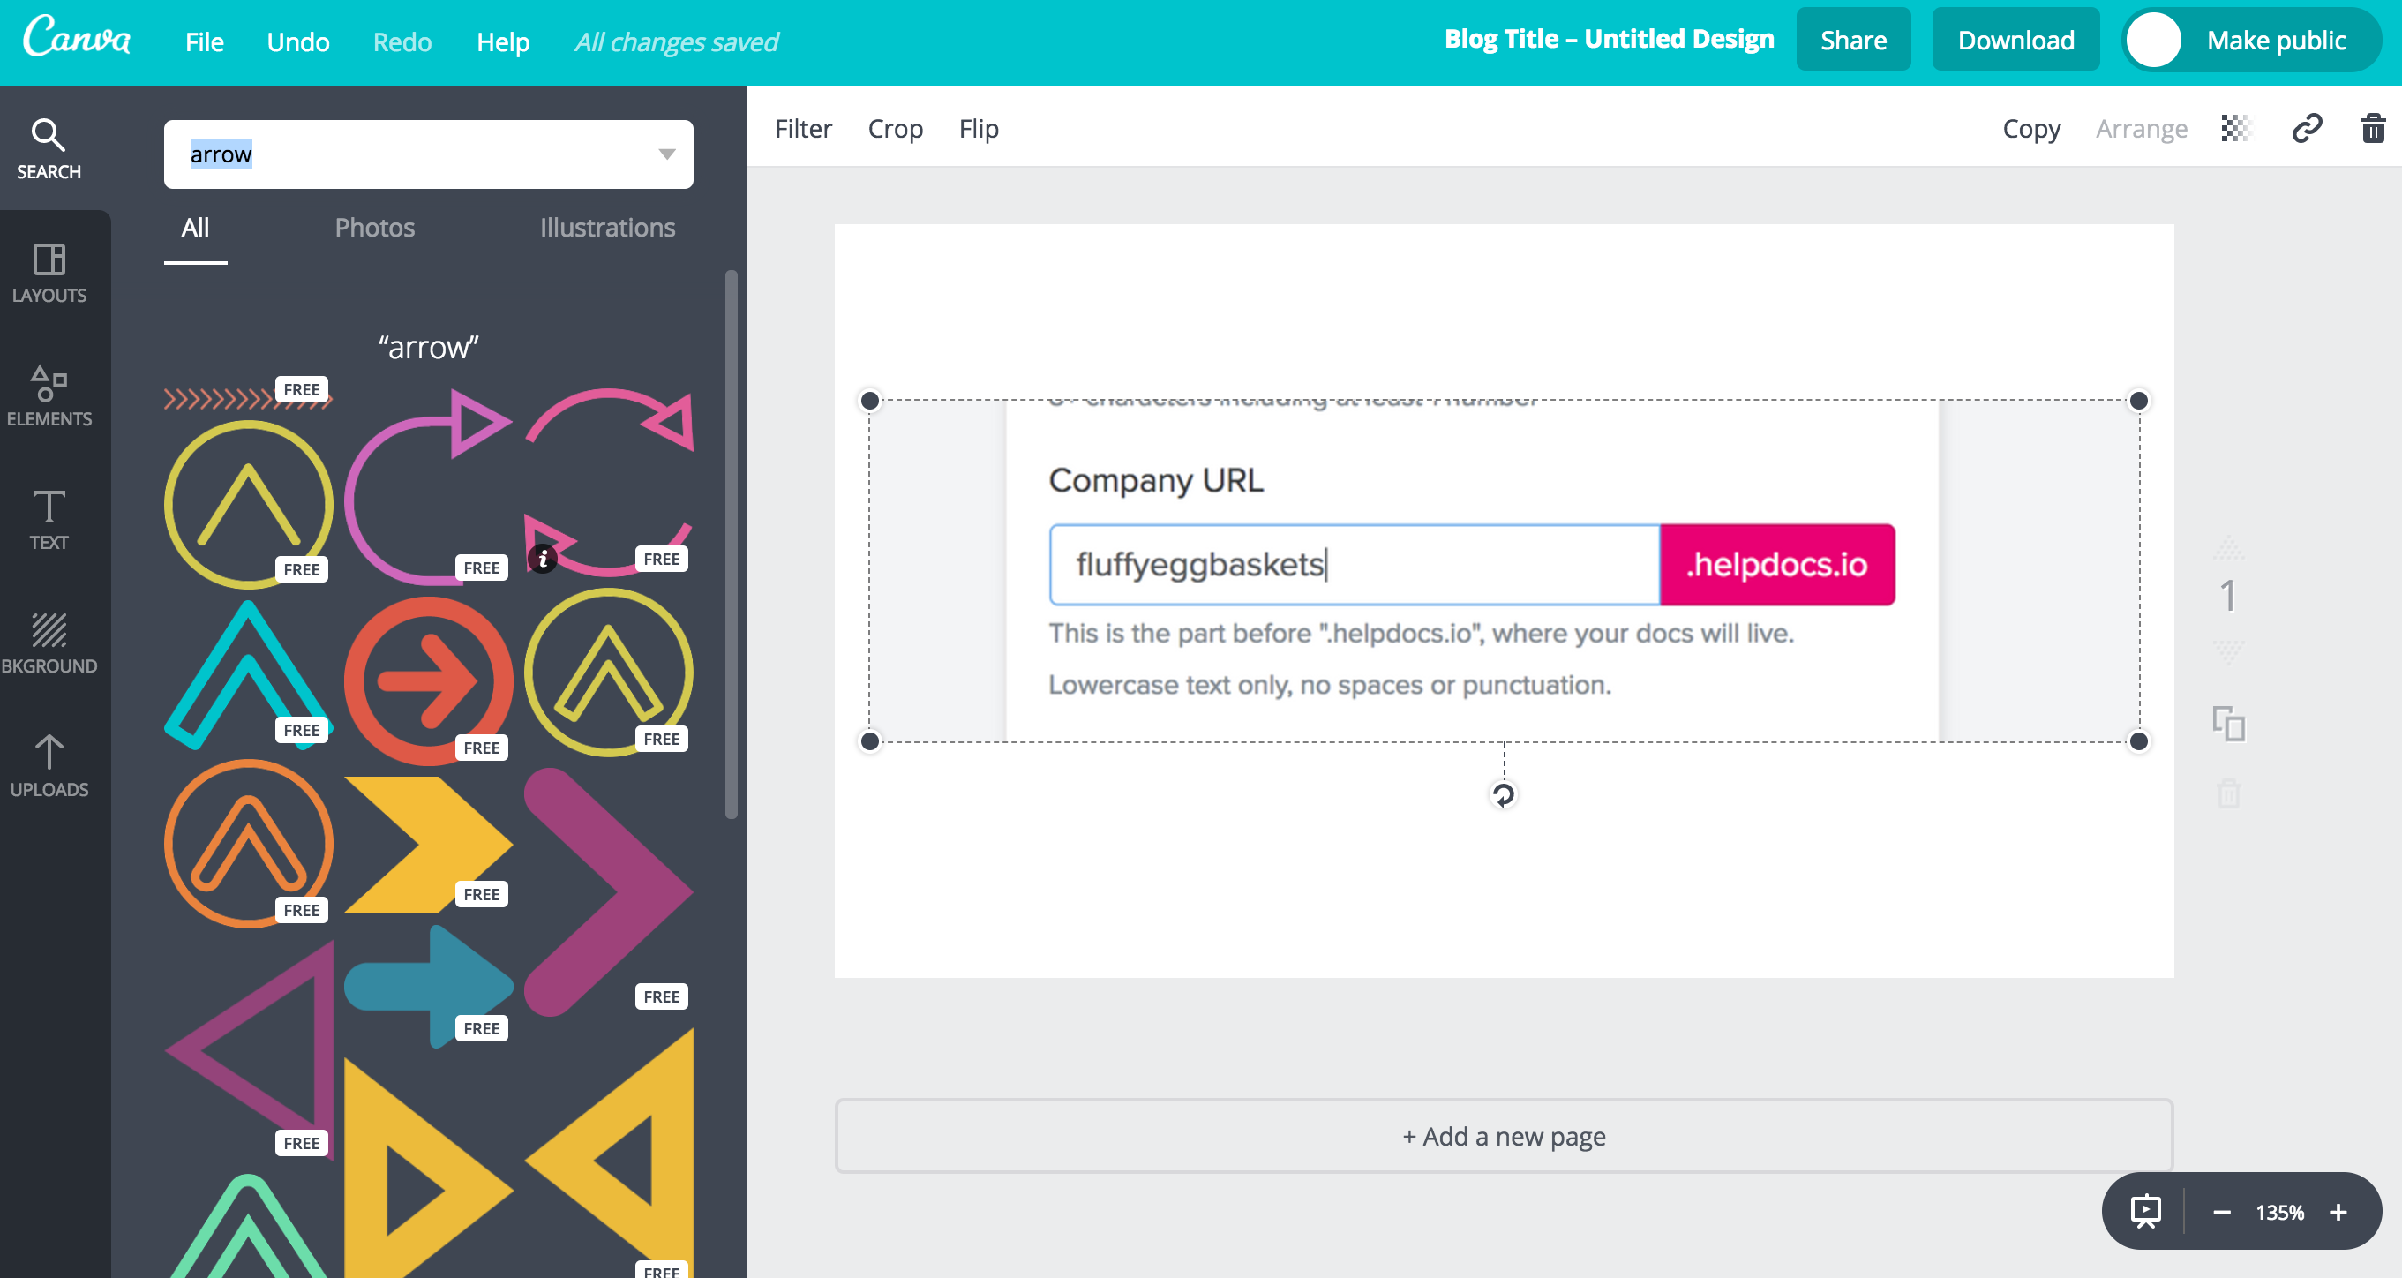2402x1278 pixels.
Task: Click the Filter option in top bar
Action: pyautogui.click(x=804, y=129)
